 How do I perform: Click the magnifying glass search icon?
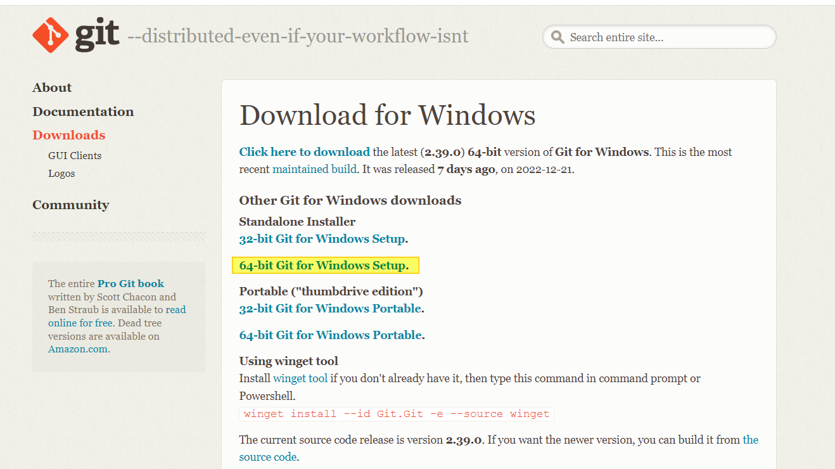(x=558, y=37)
